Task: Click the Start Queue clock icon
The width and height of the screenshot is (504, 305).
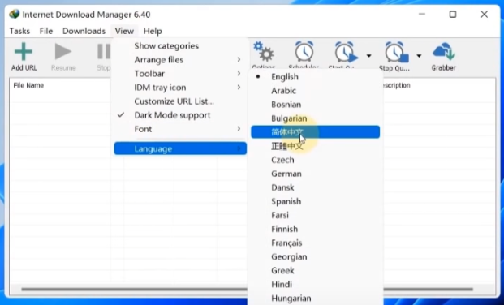Action: [x=347, y=52]
